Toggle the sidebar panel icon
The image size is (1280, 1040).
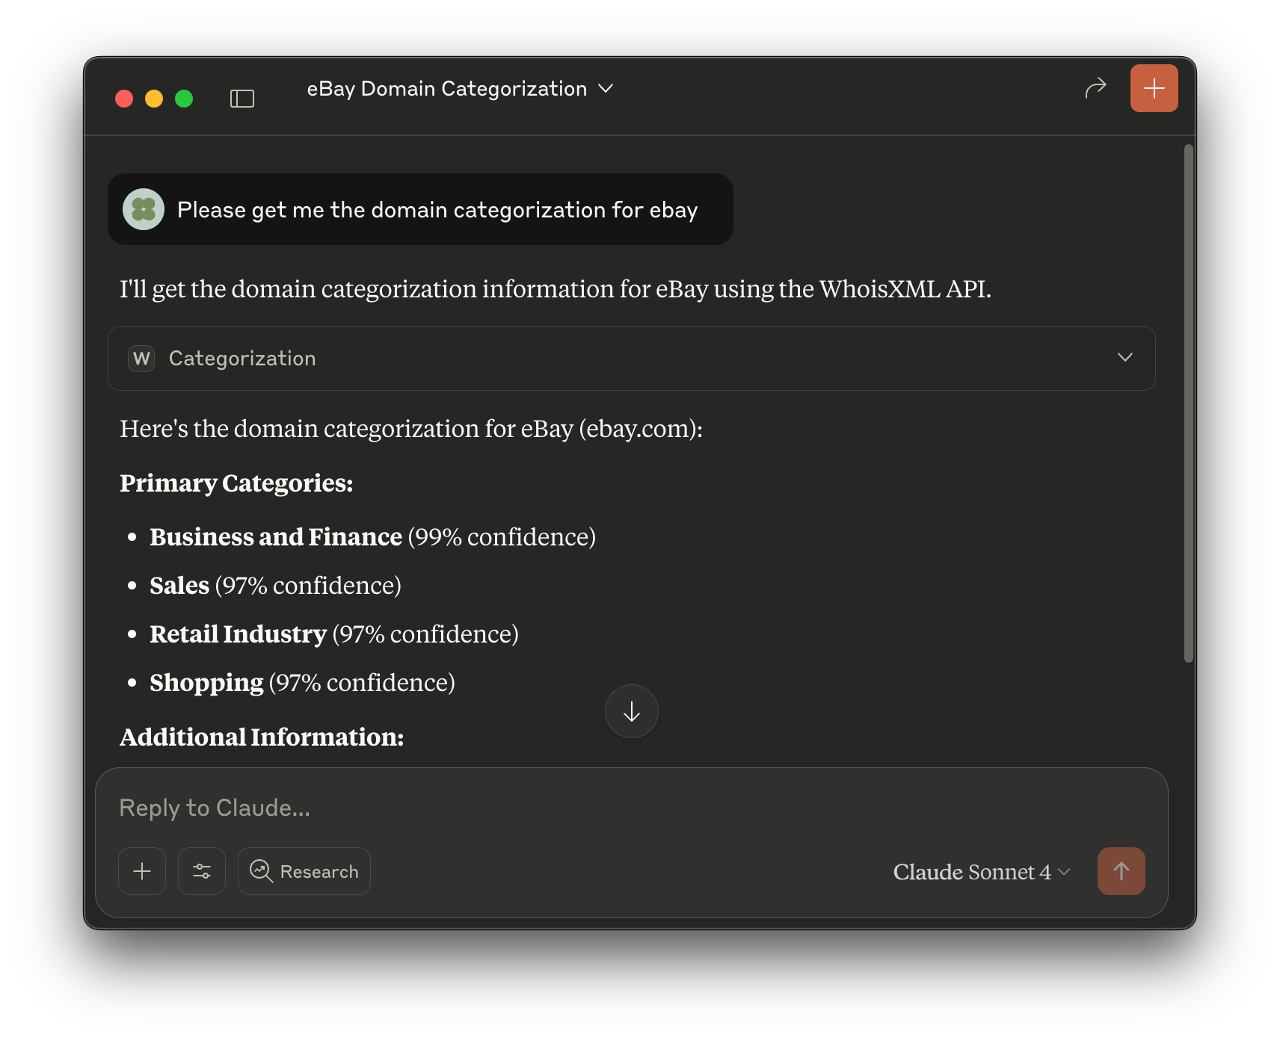(x=241, y=99)
